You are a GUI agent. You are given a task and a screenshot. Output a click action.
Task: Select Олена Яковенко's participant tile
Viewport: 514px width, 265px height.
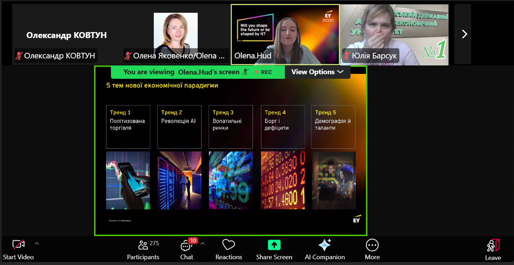click(x=176, y=35)
